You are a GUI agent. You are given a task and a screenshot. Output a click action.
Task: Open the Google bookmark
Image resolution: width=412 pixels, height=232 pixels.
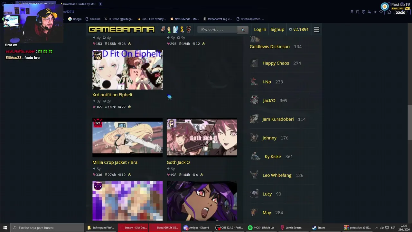coord(75,19)
